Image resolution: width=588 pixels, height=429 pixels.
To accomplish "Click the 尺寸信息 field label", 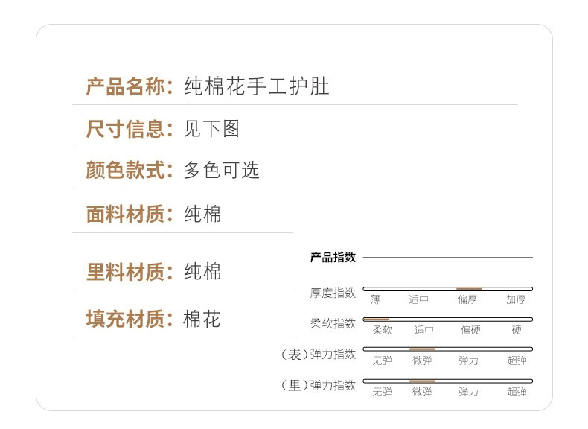I will (x=129, y=129).
